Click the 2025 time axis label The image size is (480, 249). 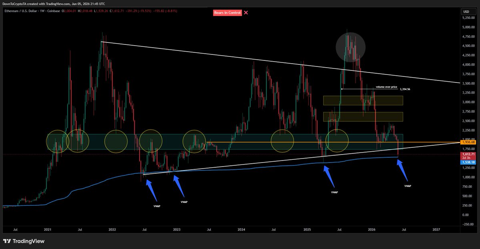(x=307, y=230)
